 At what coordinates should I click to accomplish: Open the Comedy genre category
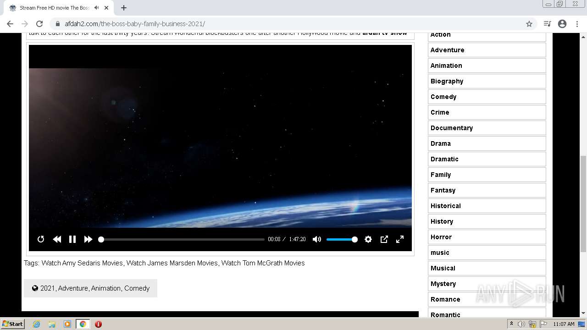pos(487,97)
